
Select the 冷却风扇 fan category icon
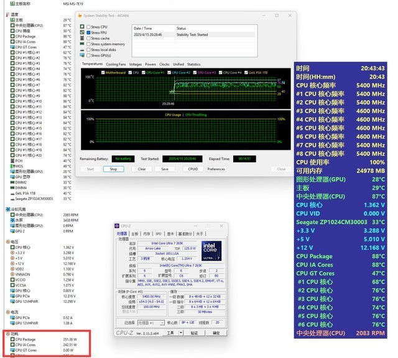7,209
